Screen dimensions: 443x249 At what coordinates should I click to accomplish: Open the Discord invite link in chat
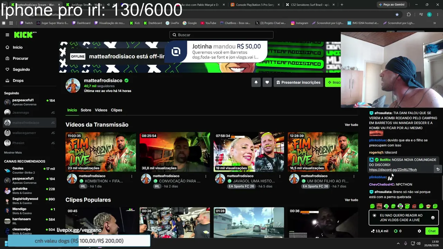(393, 170)
